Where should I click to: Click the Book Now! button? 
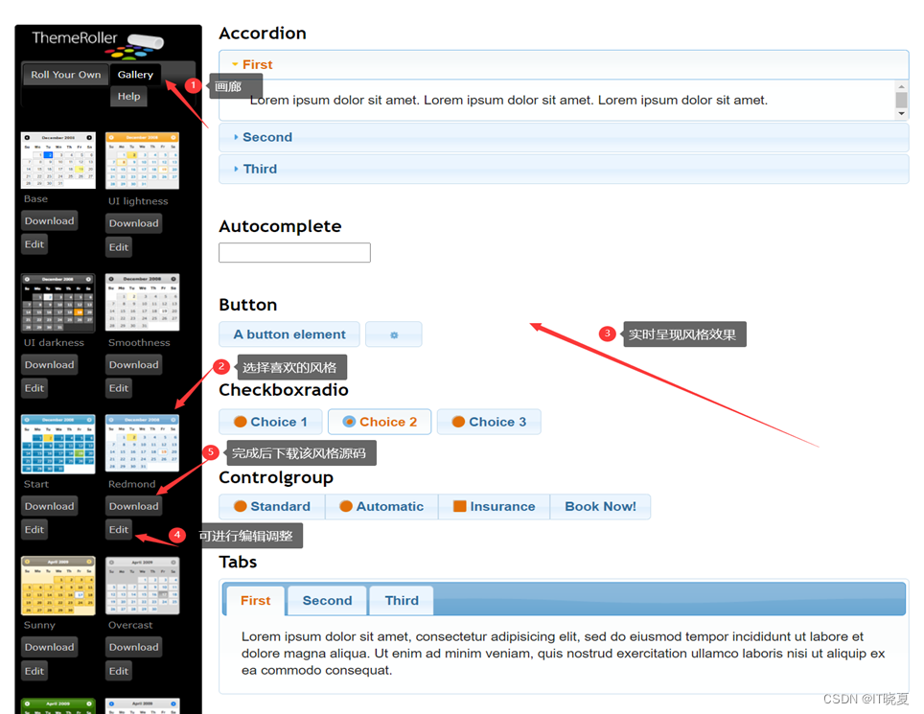[x=600, y=507]
